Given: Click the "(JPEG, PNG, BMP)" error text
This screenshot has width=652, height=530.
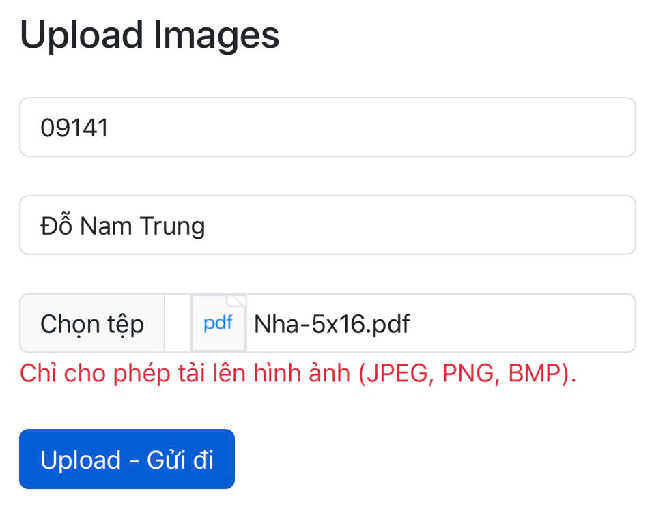Looking at the screenshot, I should pyautogui.click(x=467, y=373).
